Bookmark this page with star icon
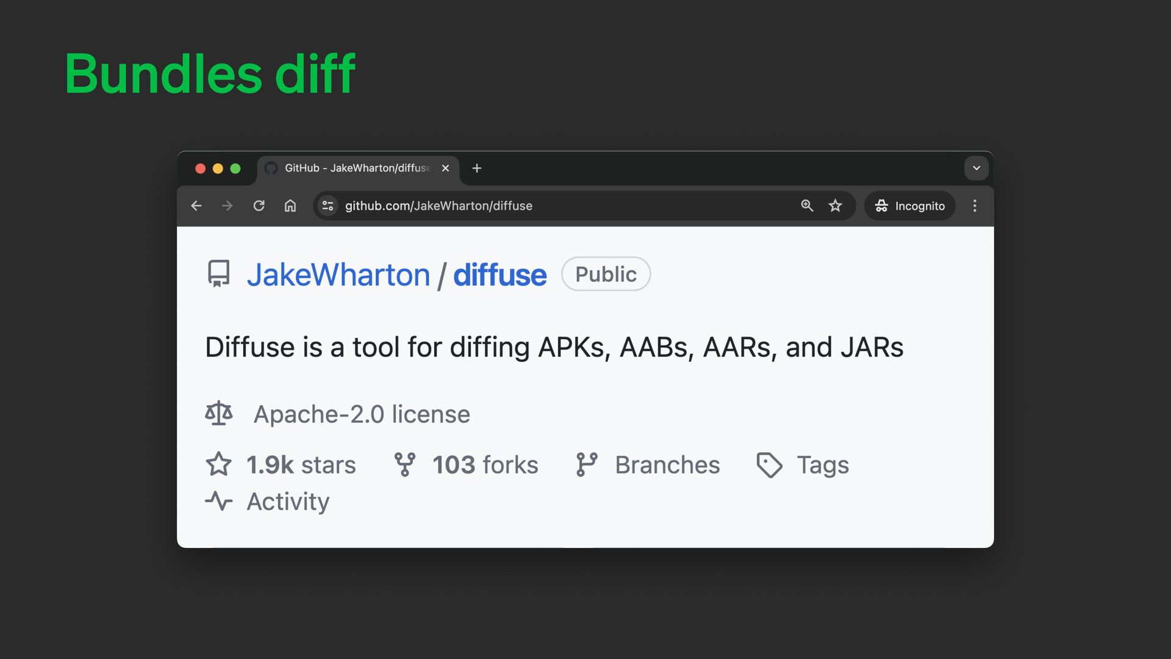This screenshot has width=1171, height=659. coord(835,206)
